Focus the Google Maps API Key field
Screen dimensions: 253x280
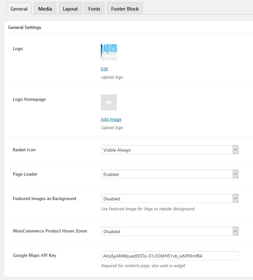(170, 256)
